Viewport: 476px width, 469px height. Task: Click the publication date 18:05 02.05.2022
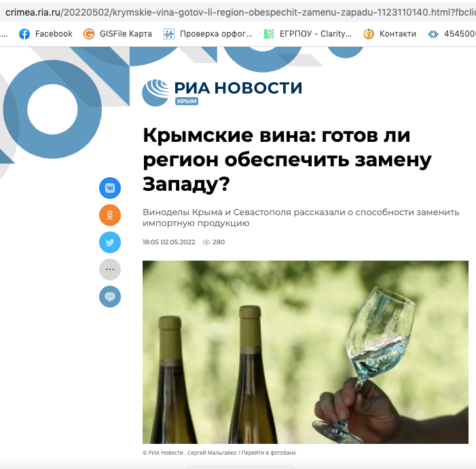[x=169, y=242]
